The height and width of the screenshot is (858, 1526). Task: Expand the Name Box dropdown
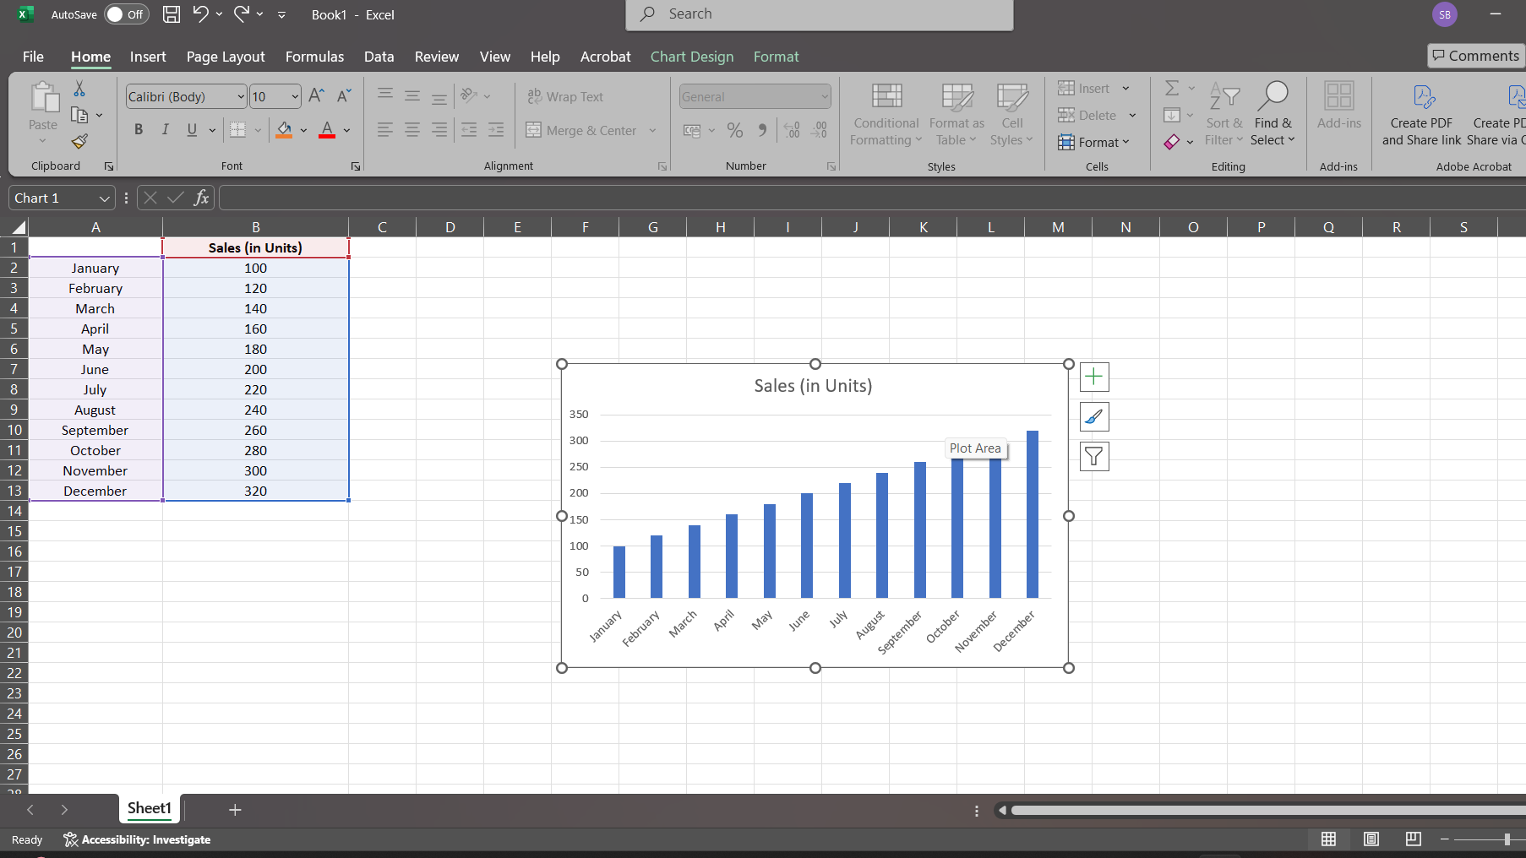coord(105,198)
